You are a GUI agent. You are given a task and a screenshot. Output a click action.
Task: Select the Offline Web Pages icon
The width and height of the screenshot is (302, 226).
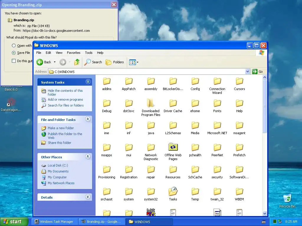173,147
